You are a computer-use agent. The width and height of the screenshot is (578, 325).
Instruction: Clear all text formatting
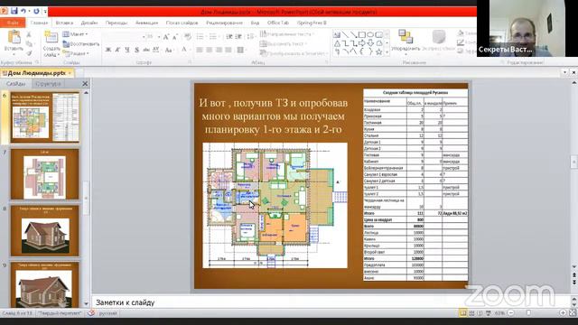click(x=188, y=37)
